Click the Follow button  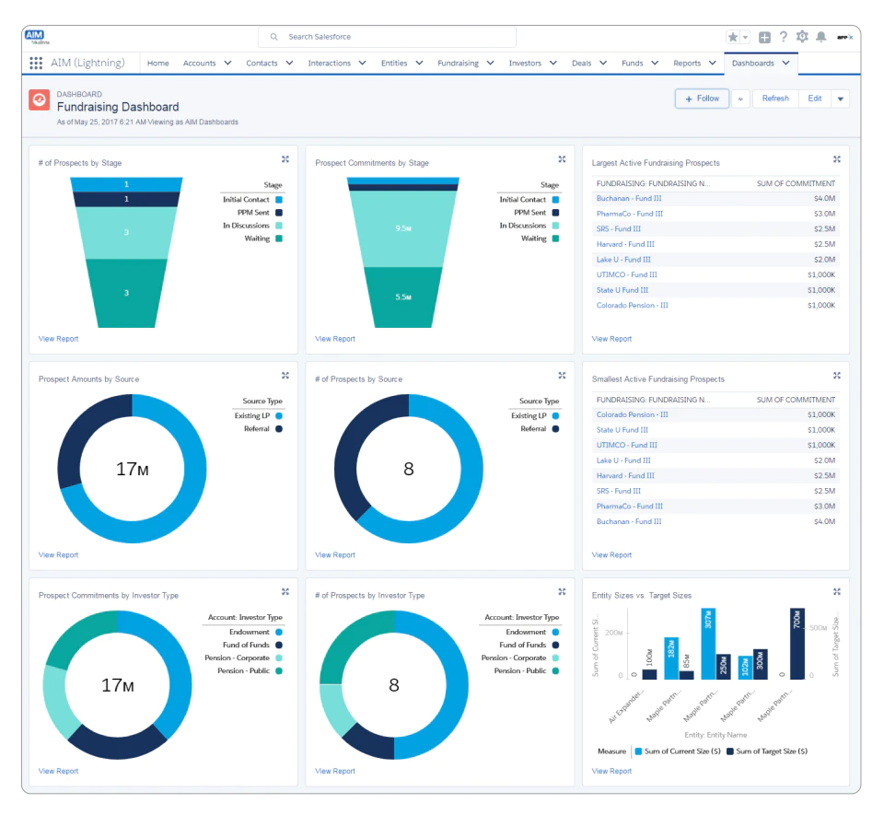(x=702, y=99)
